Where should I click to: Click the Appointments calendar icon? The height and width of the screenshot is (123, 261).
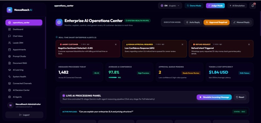point(9,50)
